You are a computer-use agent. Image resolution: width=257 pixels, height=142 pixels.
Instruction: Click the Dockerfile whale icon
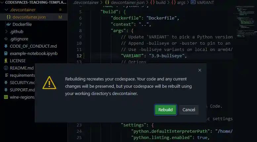[x=8, y=24]
